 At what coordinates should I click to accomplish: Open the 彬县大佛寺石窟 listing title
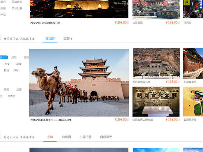tap(141, 82)
